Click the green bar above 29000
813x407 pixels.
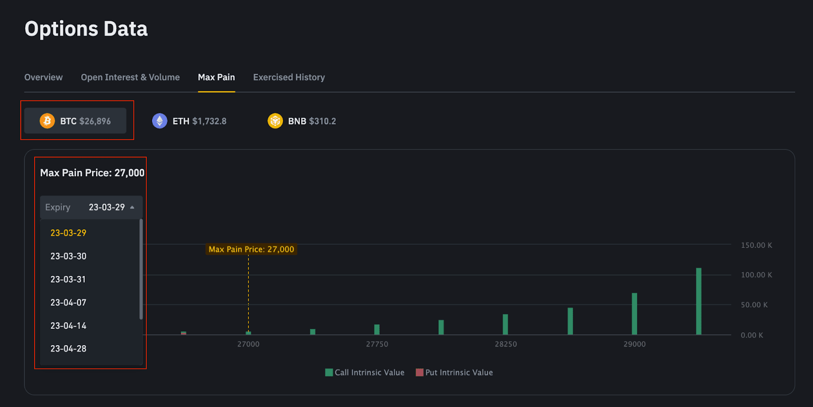[x=634, y=314]
